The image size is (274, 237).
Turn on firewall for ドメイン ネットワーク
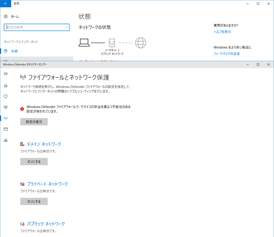[x=34, y=162]
